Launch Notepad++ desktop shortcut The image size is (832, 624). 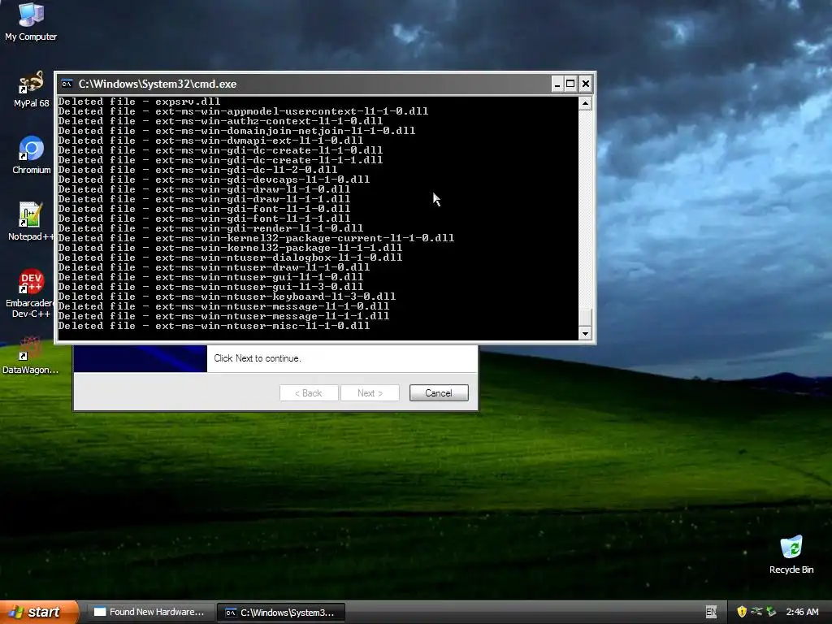31,221
